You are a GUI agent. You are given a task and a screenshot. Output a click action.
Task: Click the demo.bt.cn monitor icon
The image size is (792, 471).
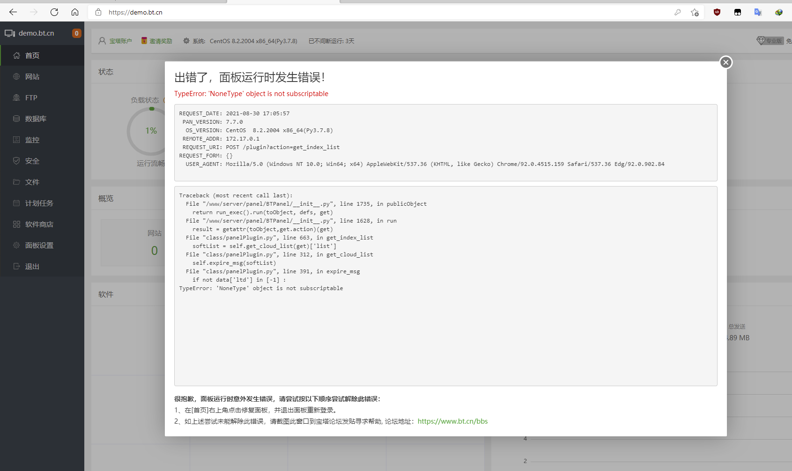10,33
